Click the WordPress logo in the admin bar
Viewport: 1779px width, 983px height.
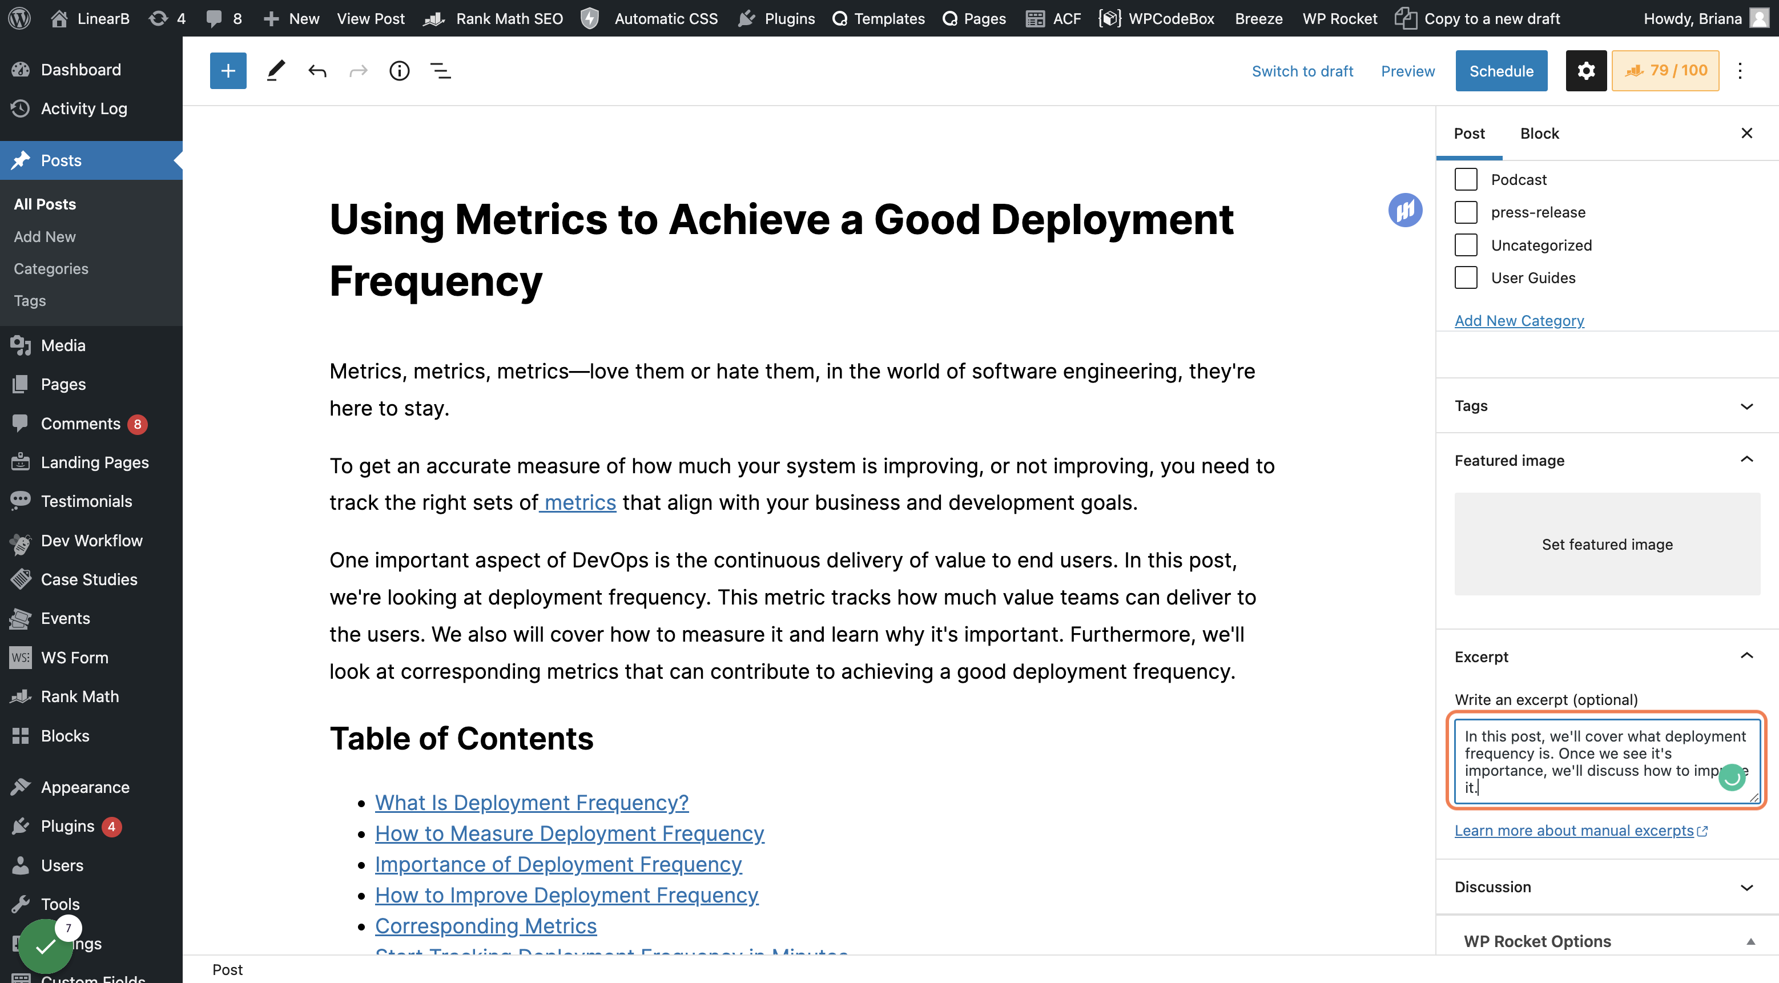point(19,18)
